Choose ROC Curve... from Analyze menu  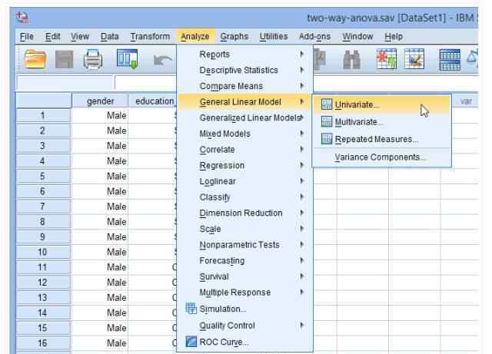pyautogui.click(x=244, y=342)
